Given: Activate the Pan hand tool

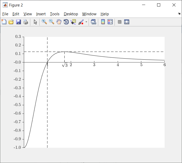Looking at the screenshot, I should (59, 22).
